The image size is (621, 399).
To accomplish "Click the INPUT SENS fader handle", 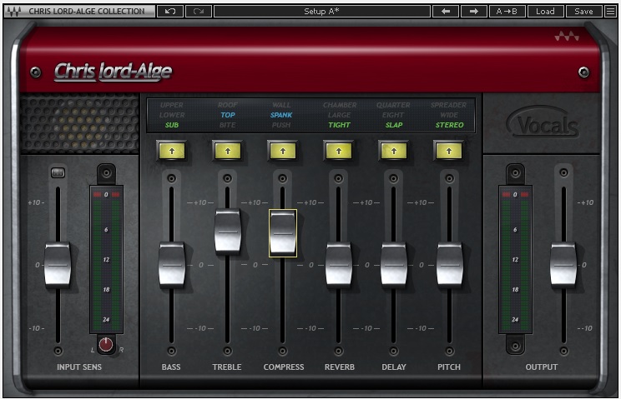I will click(58, 264).
